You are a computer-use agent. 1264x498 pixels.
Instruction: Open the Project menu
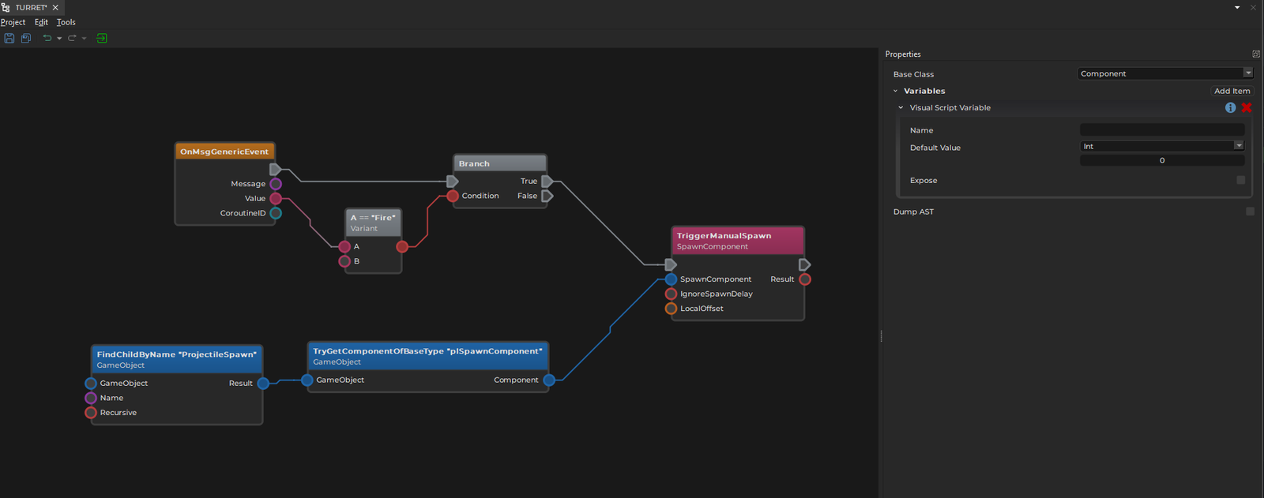[x=13, y=22]
